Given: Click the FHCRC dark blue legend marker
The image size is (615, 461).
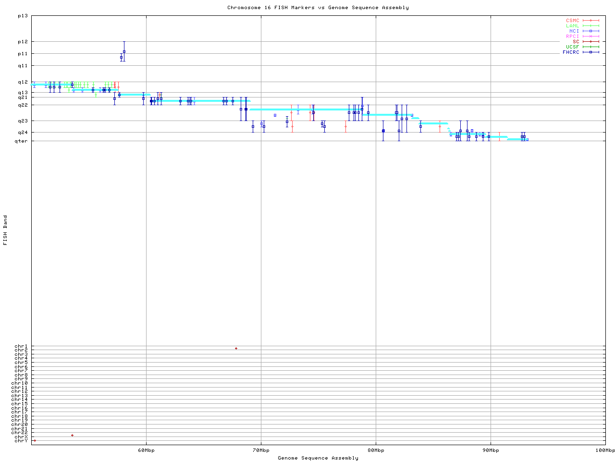Looking at the screenshot, I should (x=590, y=52).
